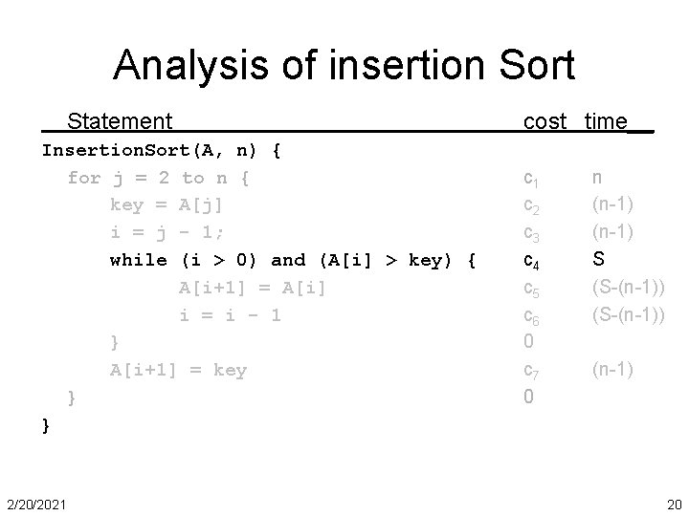Click the first "(S-(n-1))" time entry
Image resolution: width=689 pixels, height=516 pixels.
[627, 287]
